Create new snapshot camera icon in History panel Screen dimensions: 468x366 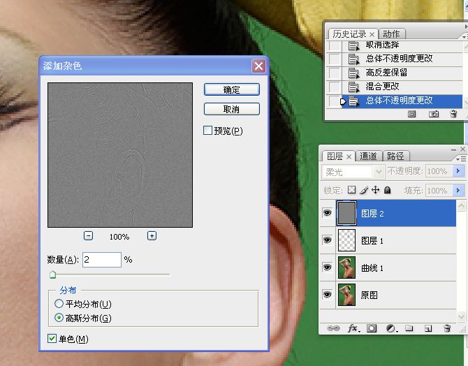coord(434,114)
